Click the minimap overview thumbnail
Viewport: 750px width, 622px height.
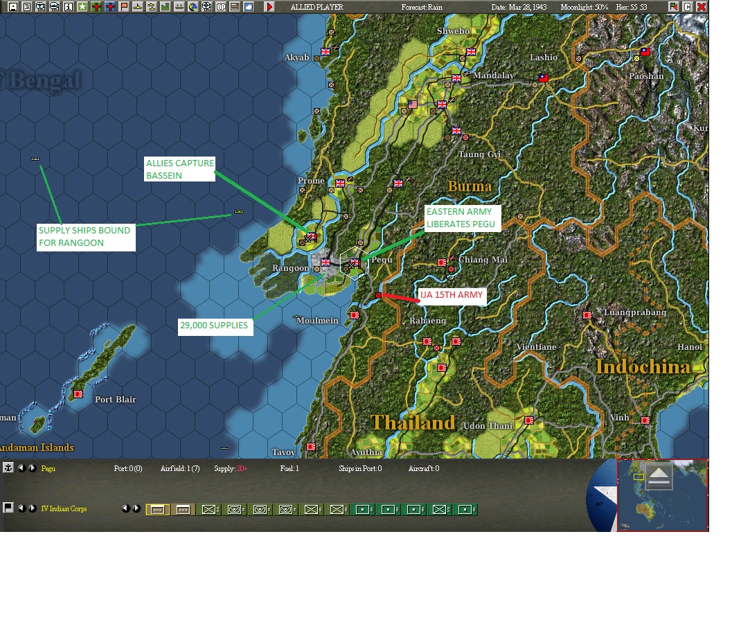click(x=663, y=495)
